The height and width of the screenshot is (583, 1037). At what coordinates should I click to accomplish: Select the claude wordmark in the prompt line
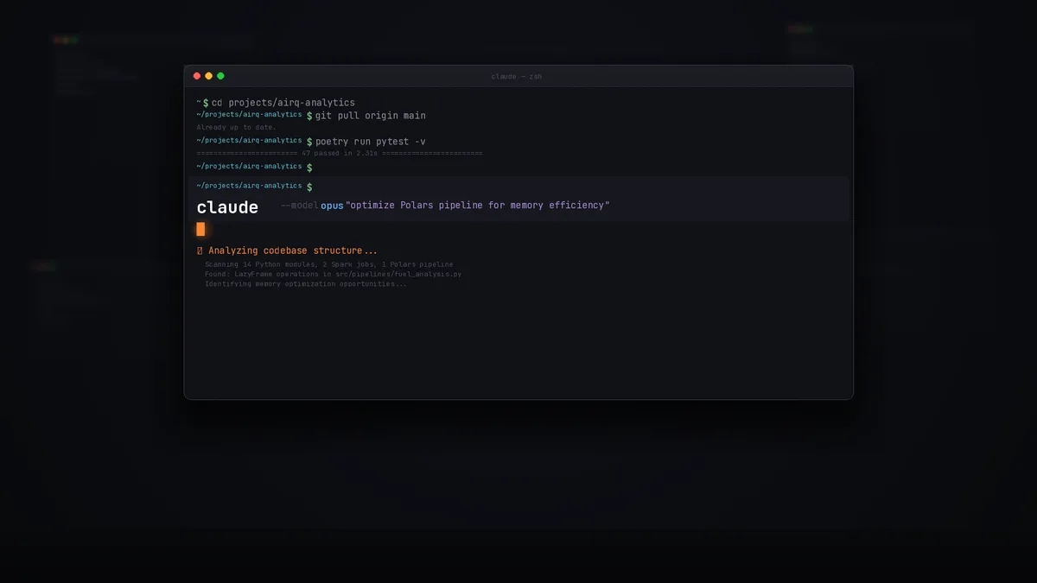(226, 206)
